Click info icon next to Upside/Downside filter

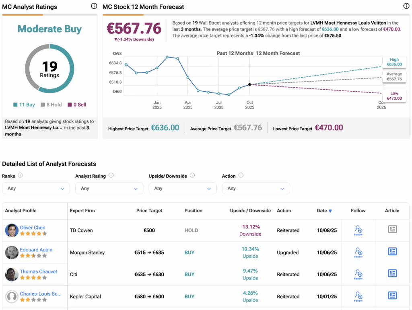[192, 176]
